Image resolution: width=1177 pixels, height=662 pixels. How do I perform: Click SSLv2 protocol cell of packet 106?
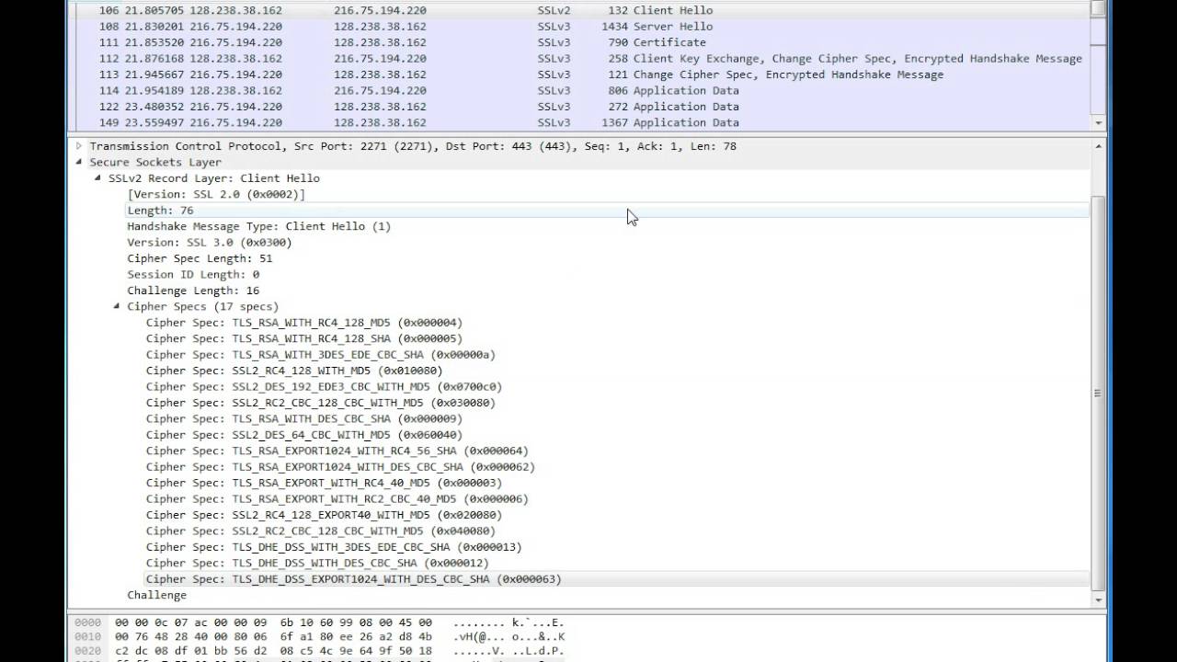[x=554, y=10]
